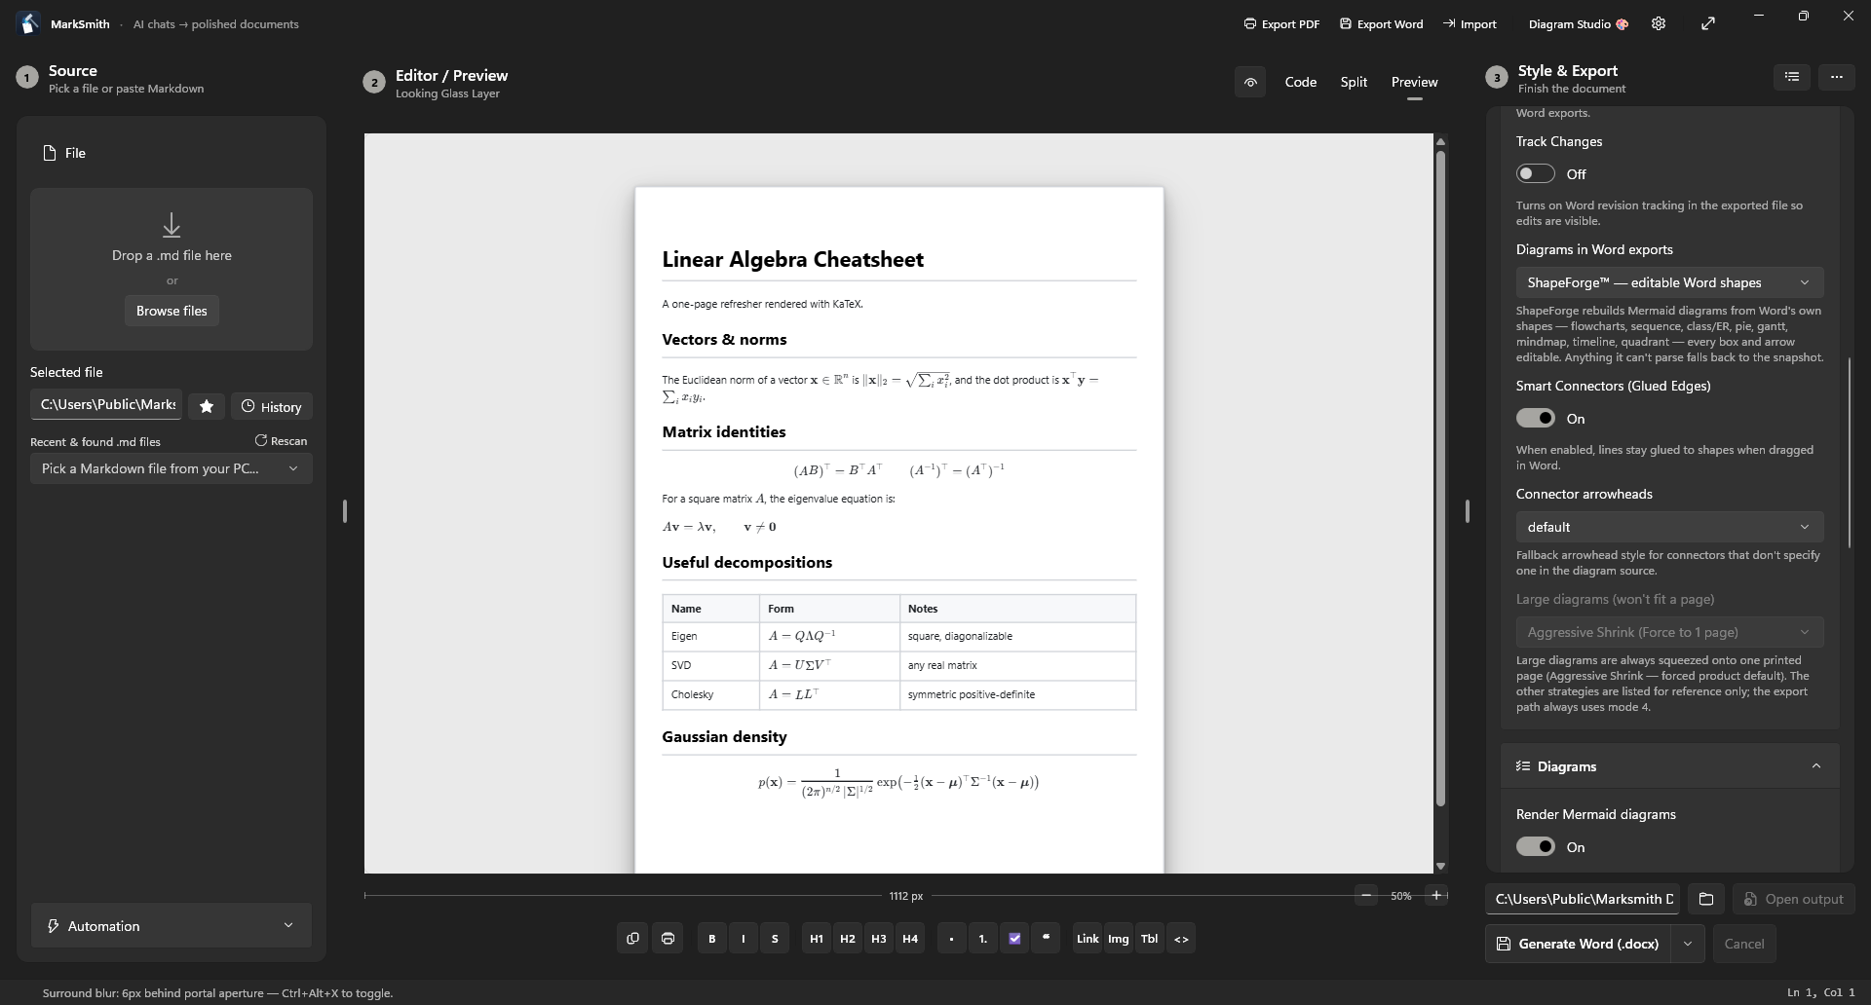Open the recent Markdown files dropdown
1871x1005 pixels.
pos(172,468)
